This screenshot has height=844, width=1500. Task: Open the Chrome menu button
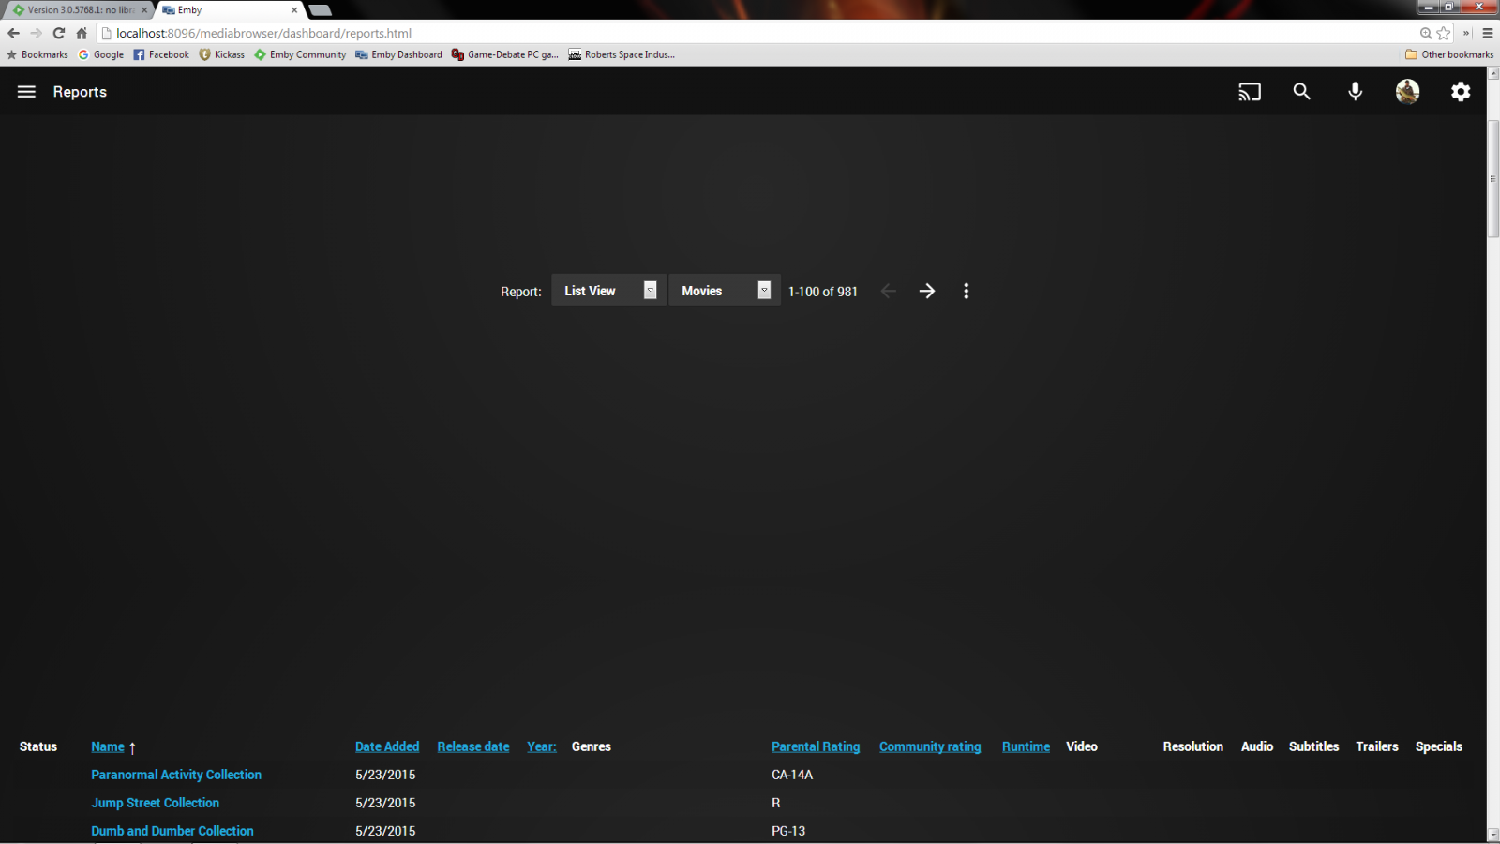click(x=1488, y=33)
